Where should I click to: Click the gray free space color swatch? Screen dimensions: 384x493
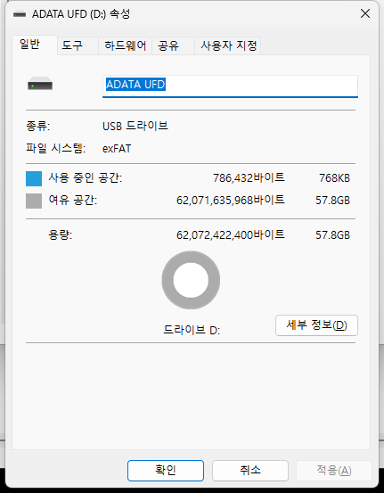[x=34, y=201]
